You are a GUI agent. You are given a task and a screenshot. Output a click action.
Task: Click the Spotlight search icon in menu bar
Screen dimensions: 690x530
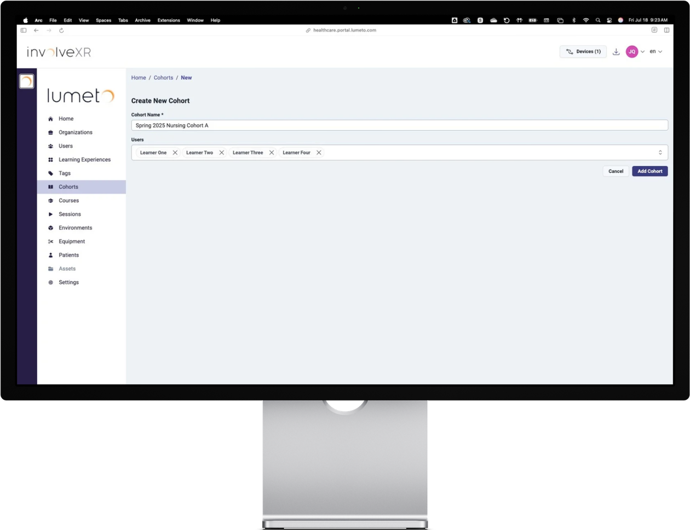point(598,20)
